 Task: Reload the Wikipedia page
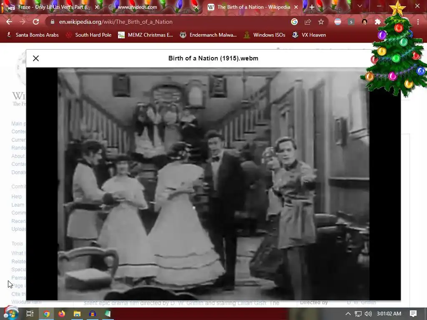[36, 22]
